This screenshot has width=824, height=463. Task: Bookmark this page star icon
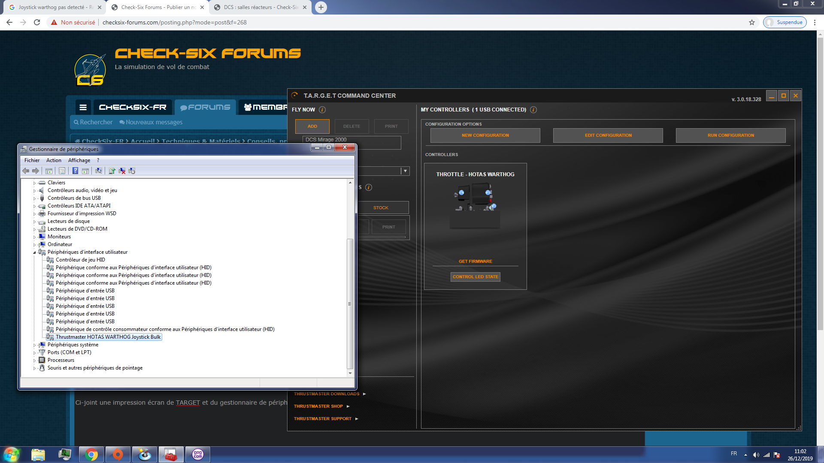[x=752, y=22]
